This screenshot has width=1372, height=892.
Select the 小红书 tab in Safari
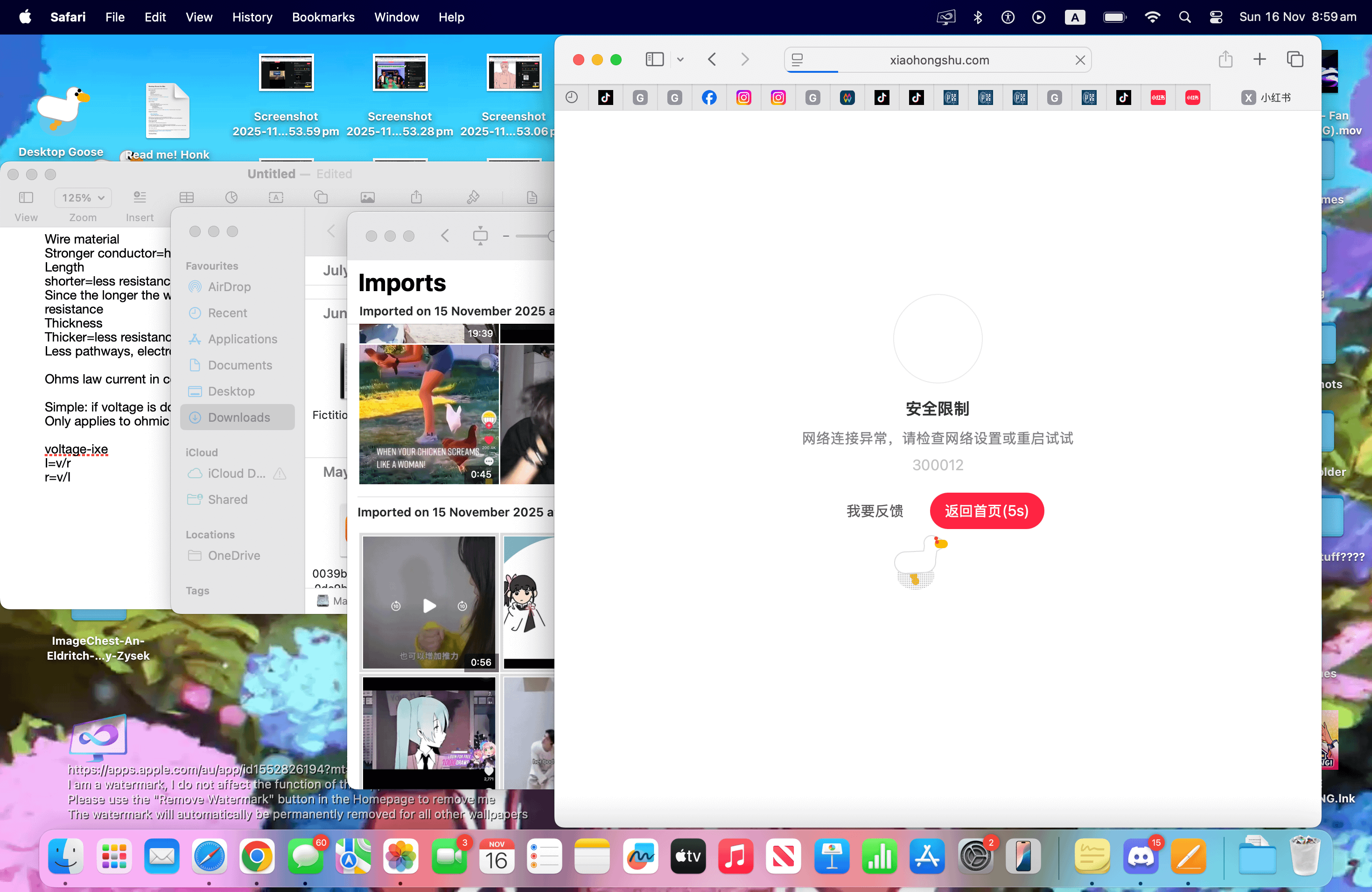(x=1265, y=98)
